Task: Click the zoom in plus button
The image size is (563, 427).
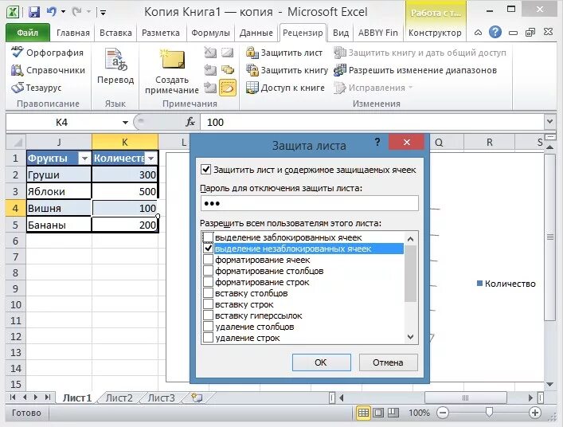Action: (x=535, y=413)
